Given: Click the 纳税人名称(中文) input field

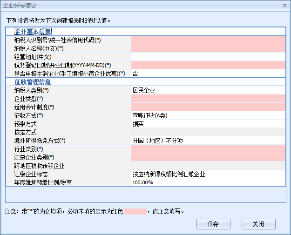Looking at the screenshot, I should point(208,48).
